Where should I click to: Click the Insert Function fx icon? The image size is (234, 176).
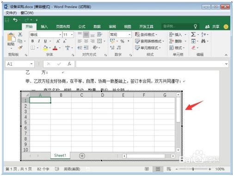tap(69, 64)
